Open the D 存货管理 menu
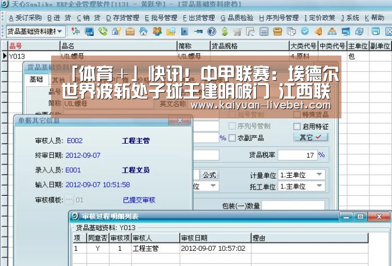 point(122,18)
